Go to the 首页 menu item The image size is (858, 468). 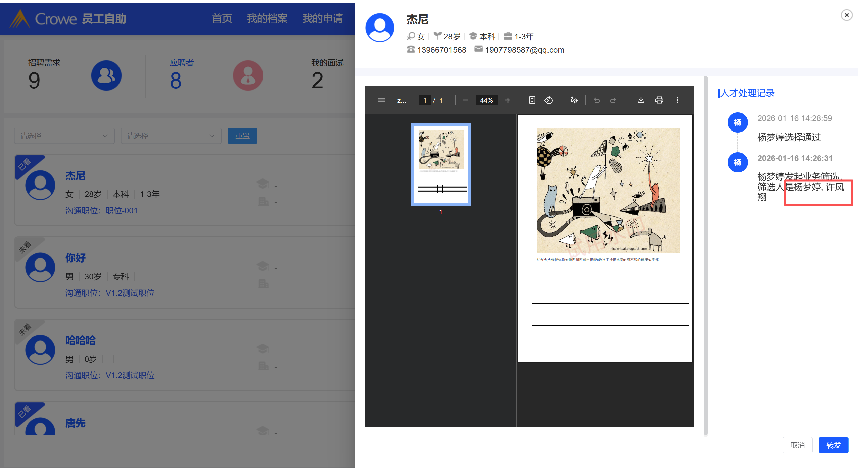coord(222,18)
